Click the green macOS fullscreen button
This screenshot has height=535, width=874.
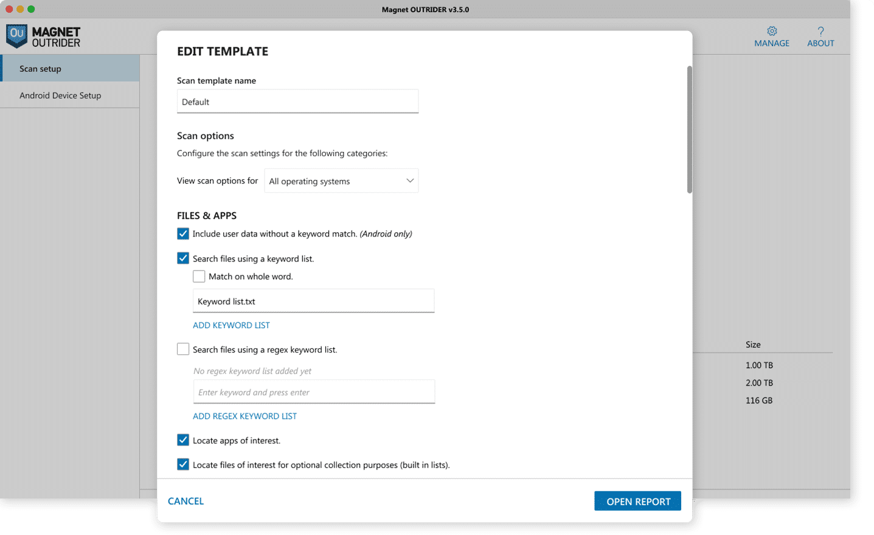click(x=31, y=9)
